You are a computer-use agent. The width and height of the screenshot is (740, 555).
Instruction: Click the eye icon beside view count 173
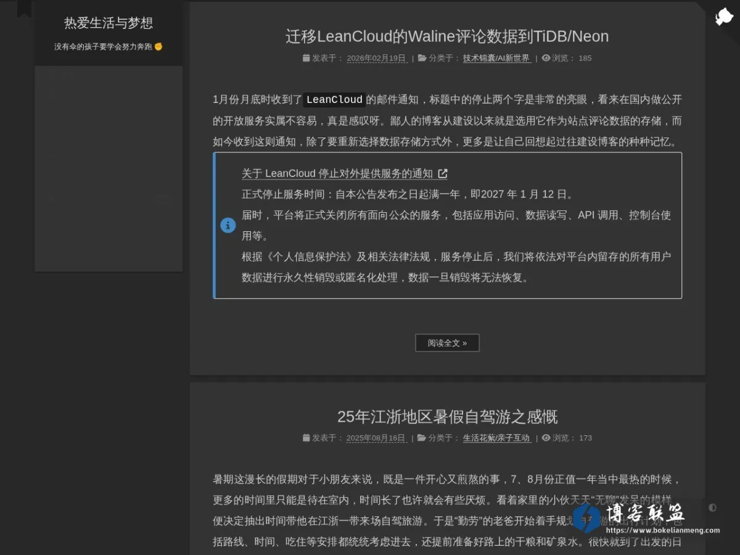546,438
